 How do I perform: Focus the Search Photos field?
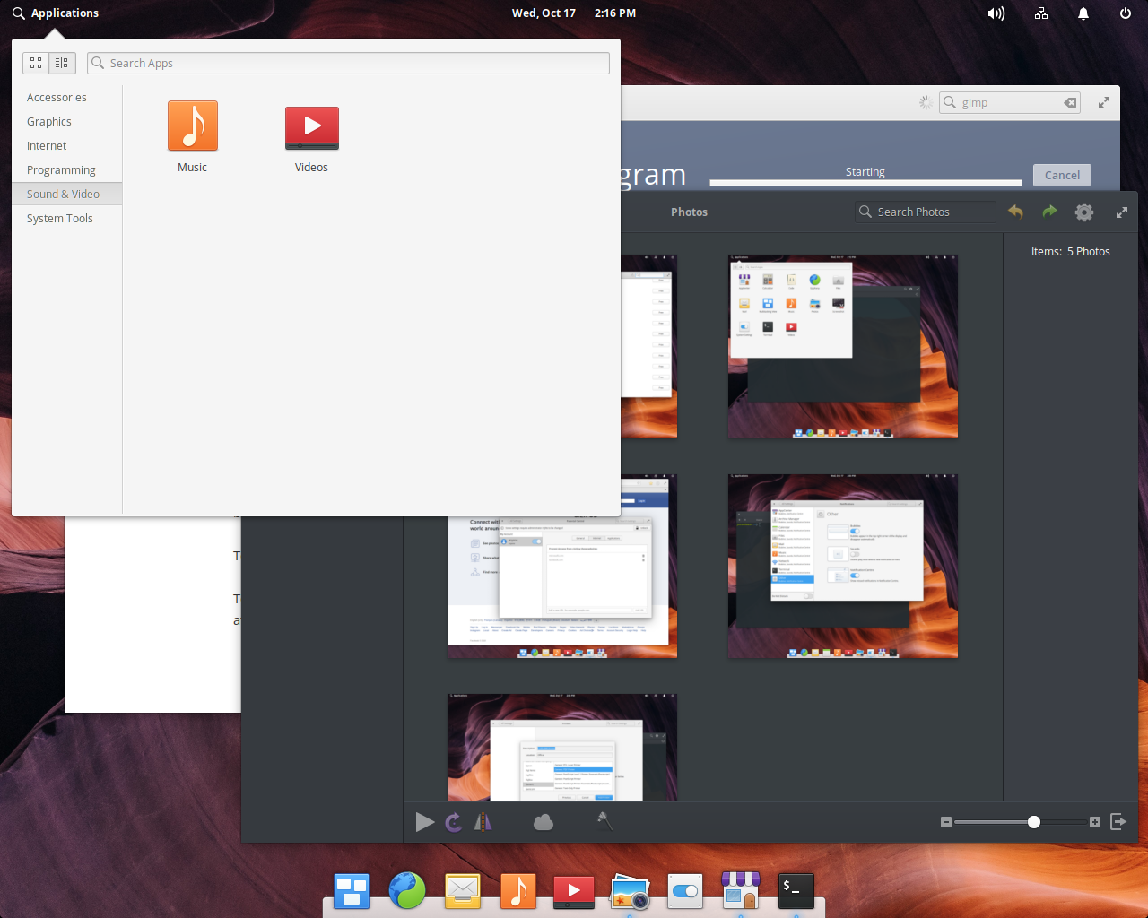pos(926,212)
